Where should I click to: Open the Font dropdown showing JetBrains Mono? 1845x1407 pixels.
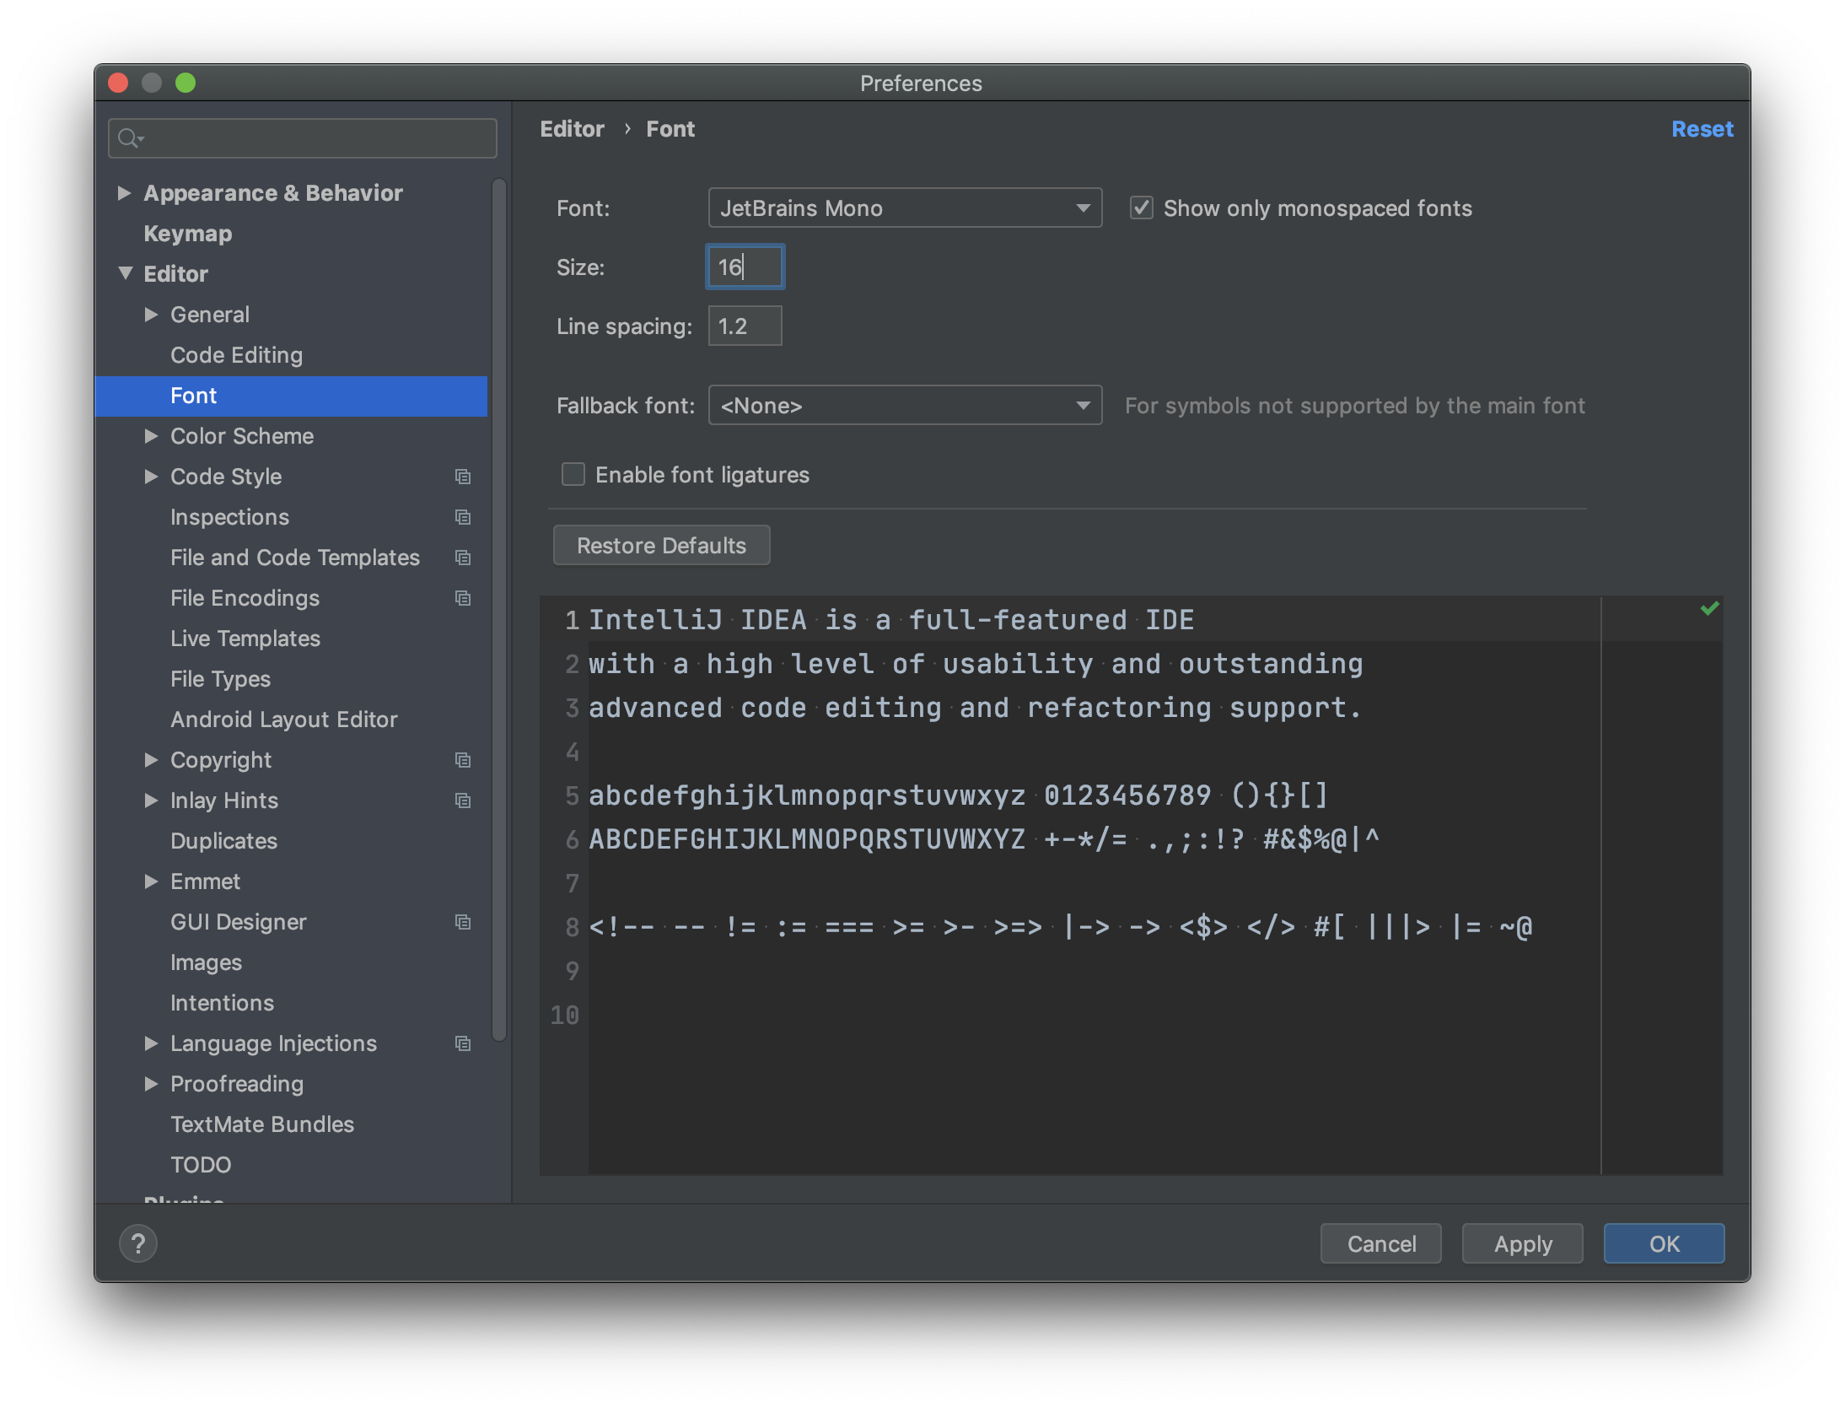[905, 208]
